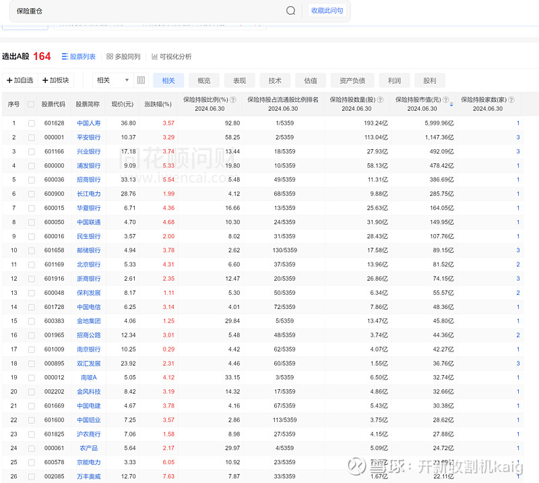The width and height of the screenshot is (539, 483).
Task: Open the 华夏银行 stock link
Action: [89, 208]
